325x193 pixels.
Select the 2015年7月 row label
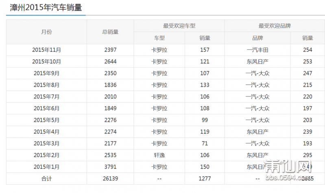coord(46,97)
